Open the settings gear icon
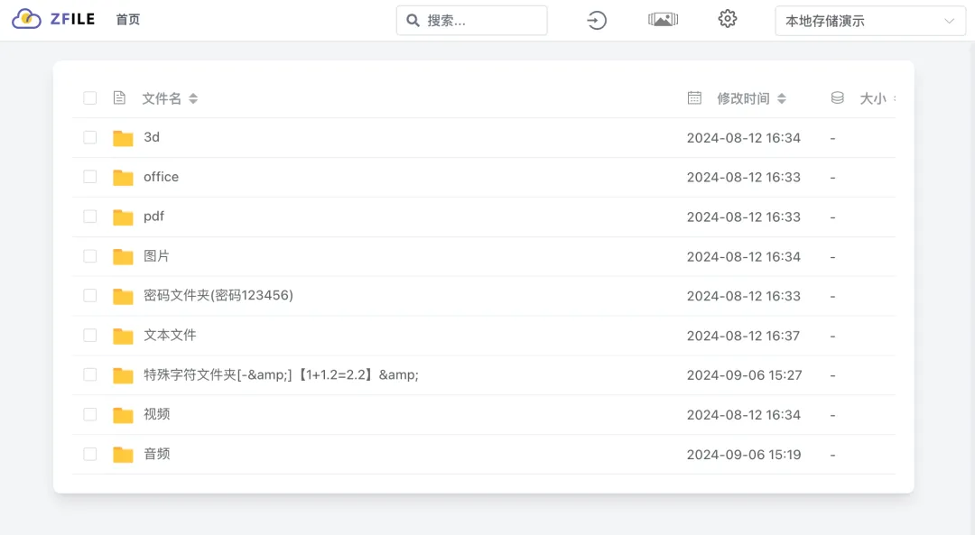 (x=728, y=19)
